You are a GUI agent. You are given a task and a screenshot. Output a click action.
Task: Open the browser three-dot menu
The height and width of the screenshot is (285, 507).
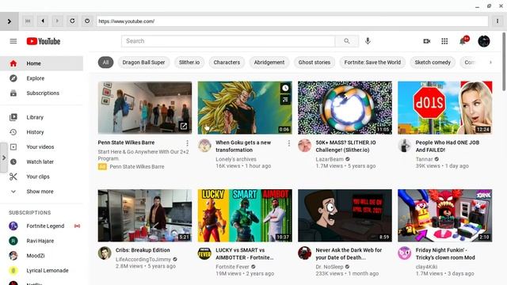pos(497,21)
